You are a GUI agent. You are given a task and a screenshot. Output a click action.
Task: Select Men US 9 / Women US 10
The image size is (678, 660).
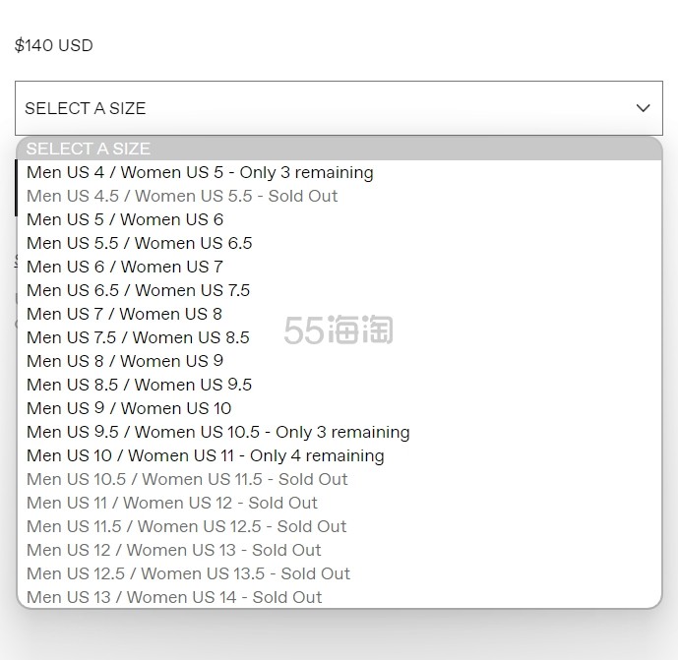(x=129, y=408)
